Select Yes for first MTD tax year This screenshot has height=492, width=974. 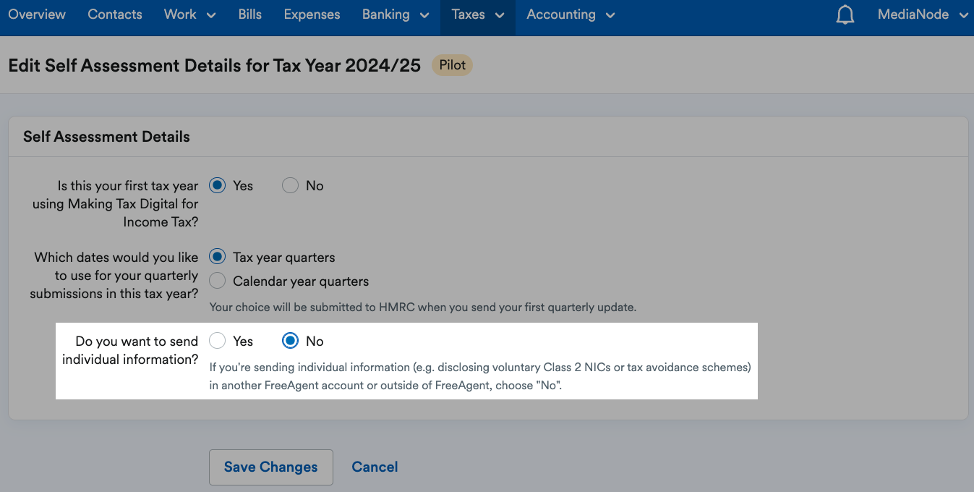coord(218,186)
